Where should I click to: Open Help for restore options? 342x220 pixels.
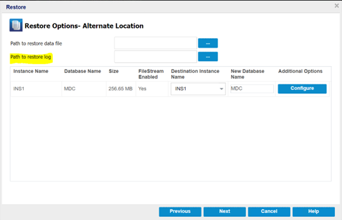coord(314,212)
